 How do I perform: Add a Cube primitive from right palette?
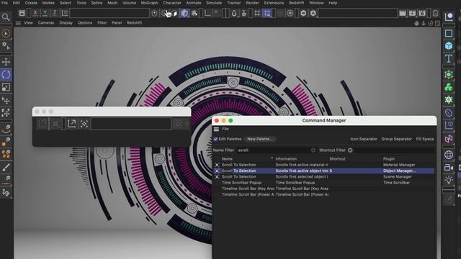tap(449, 46)
